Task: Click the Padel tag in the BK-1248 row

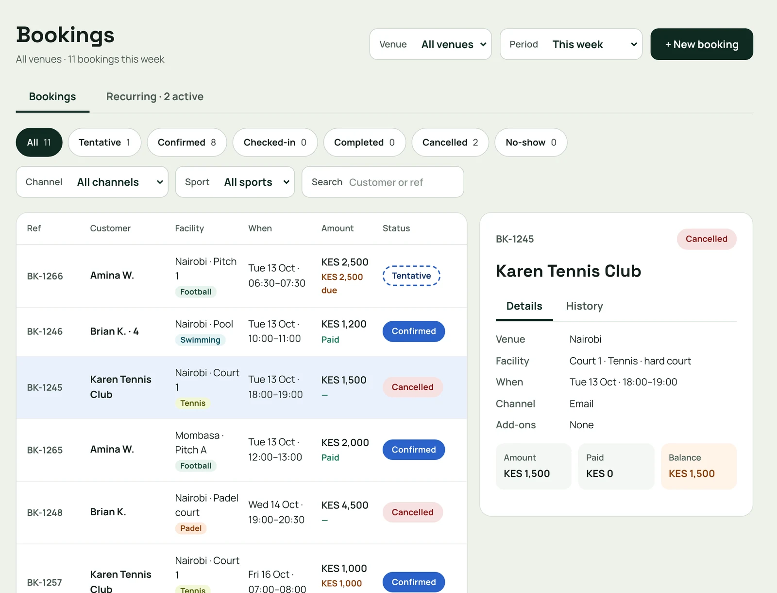Action: click(x=191, y=528)
